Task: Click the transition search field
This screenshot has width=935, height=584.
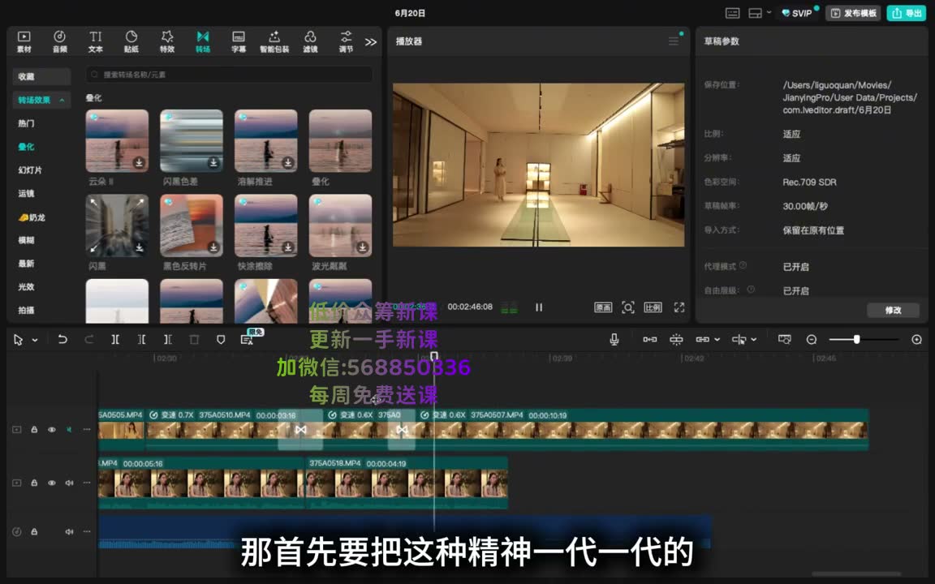Action: 230,75
